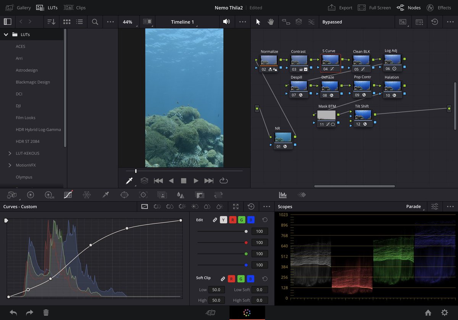Select the eyedropper qualifier tool under viewer
Image resolution: width=458 pixels, height=320 pixels.
[x=129, y=181]
